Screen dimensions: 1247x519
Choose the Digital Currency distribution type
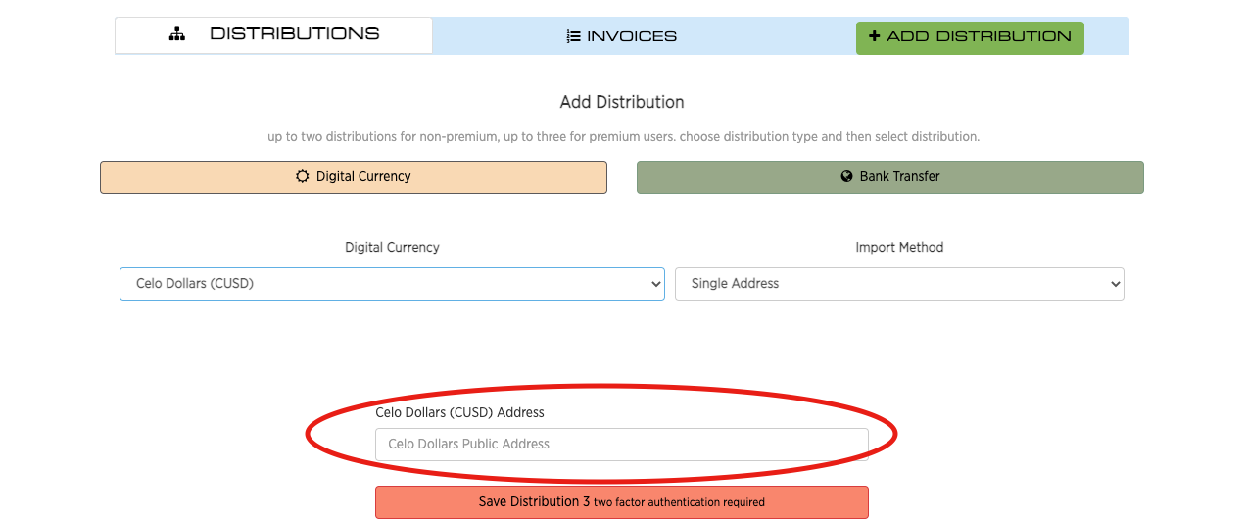point(354,177)
